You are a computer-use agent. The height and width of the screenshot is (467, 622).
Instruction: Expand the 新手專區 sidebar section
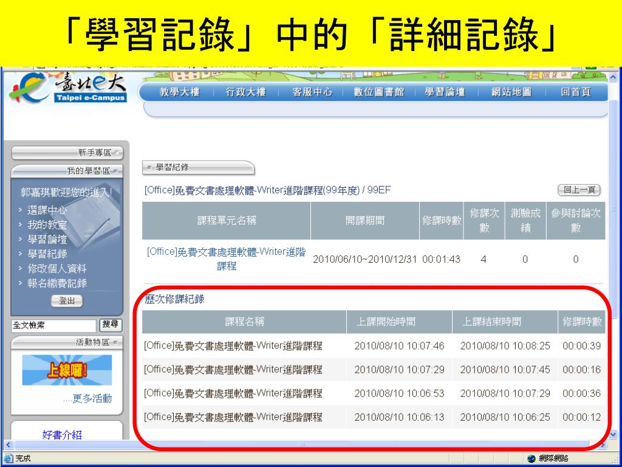(x=67, y=153)
